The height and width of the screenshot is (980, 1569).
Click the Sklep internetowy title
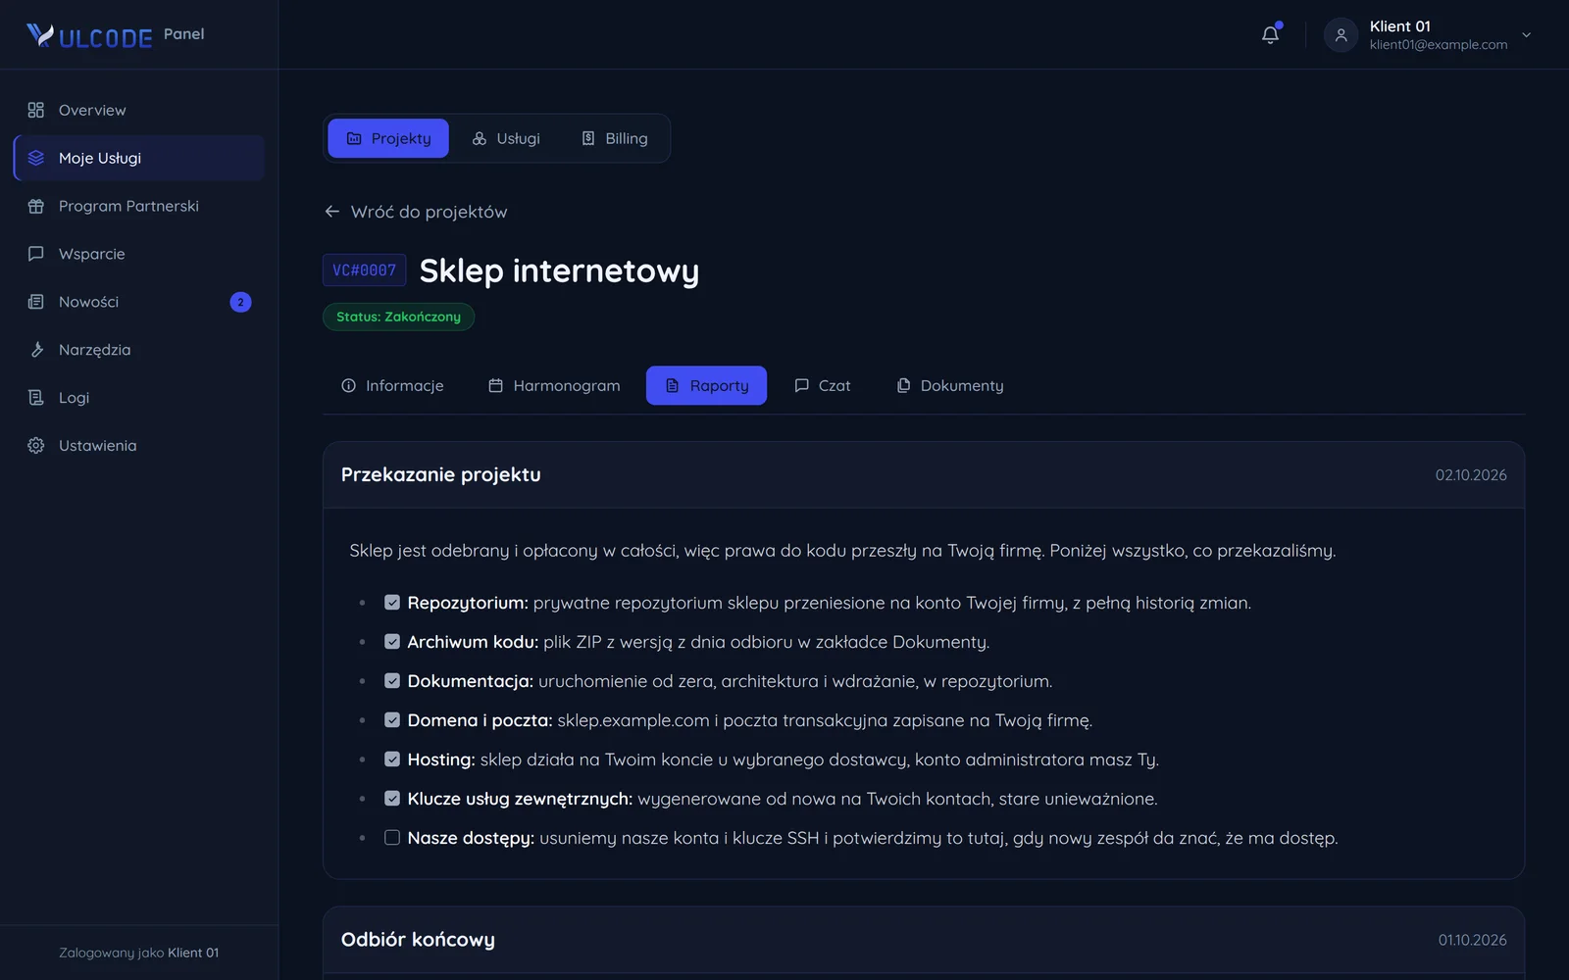(559, 270)
